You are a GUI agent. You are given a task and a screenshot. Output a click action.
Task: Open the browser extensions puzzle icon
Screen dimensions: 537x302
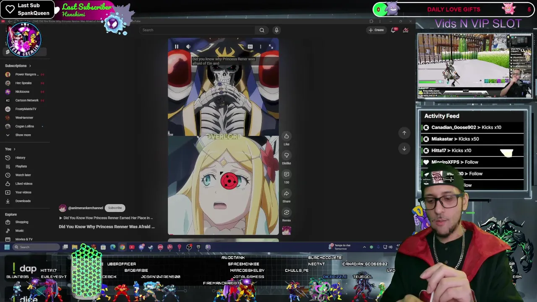tap(371, 21)
